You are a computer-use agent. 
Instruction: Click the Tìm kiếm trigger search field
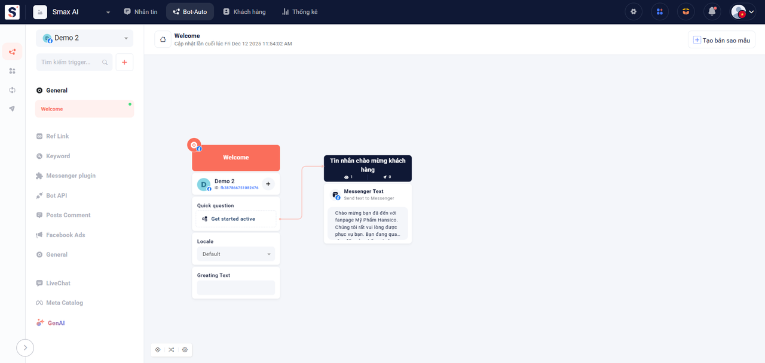tap(69, 62)
